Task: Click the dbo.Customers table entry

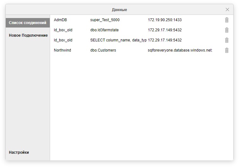Action: coord(103,50)
